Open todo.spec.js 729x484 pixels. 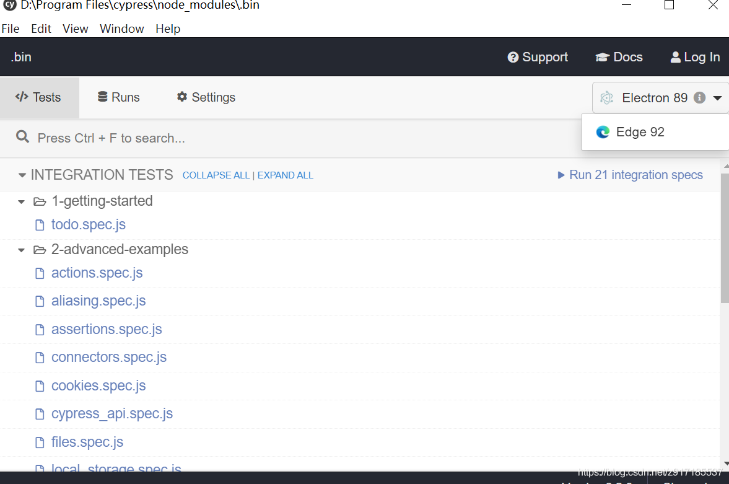click(x=89, y=225)
